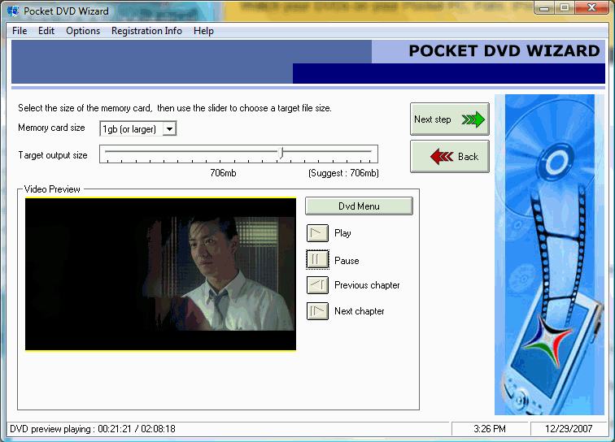
Task: Open the Help menu
Action: (203, 31)
